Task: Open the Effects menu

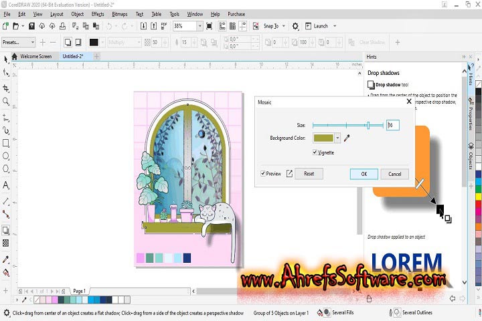Action: pos(98,14)
